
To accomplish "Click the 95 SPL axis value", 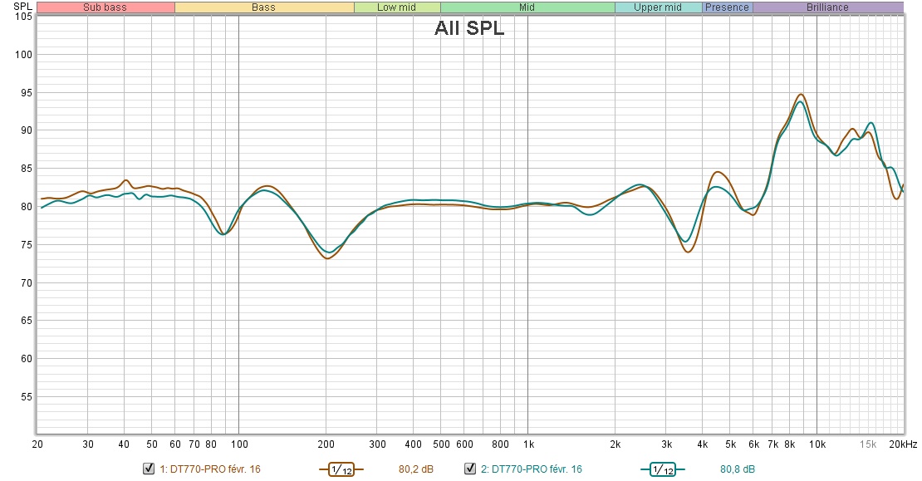I will coord(27,93).
